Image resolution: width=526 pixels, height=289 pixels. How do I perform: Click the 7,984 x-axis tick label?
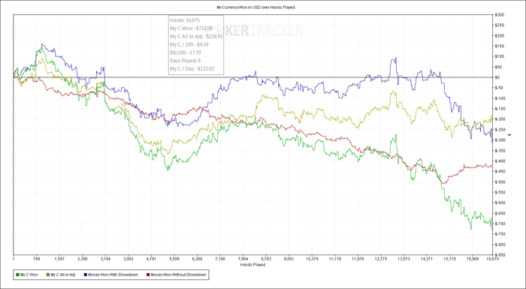tap(243, 259)
